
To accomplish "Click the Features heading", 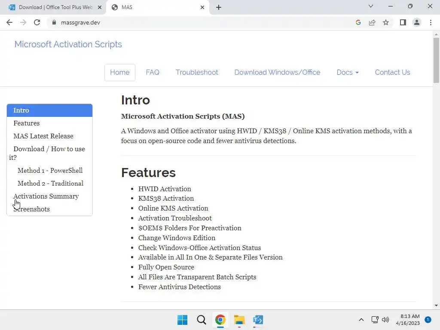I will click(148, 173).
